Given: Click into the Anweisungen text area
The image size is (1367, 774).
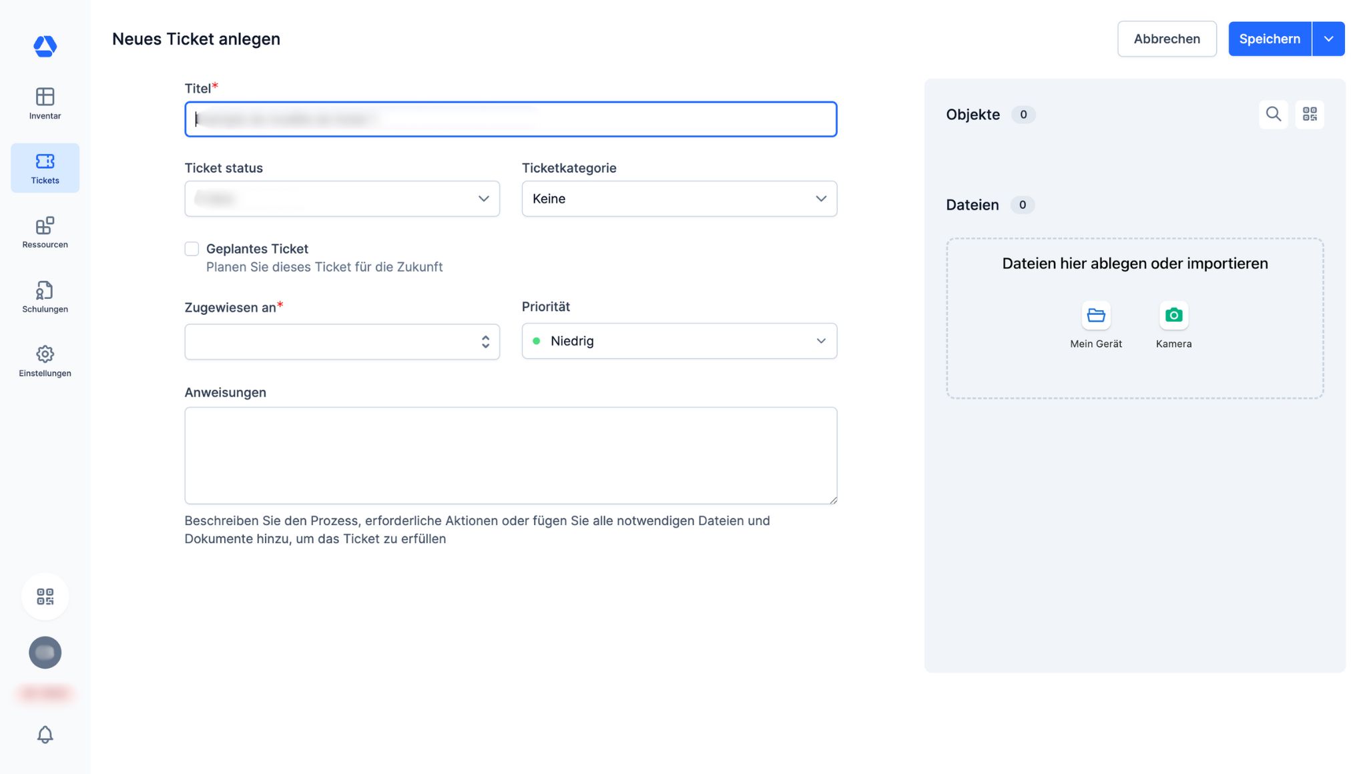Looking at the screenshot, I should (510, 455).
